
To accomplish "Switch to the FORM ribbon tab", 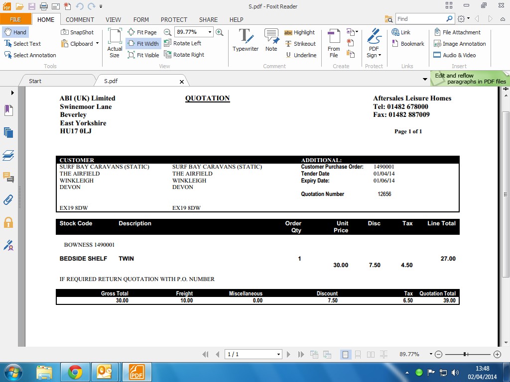I will pos(141,19).
